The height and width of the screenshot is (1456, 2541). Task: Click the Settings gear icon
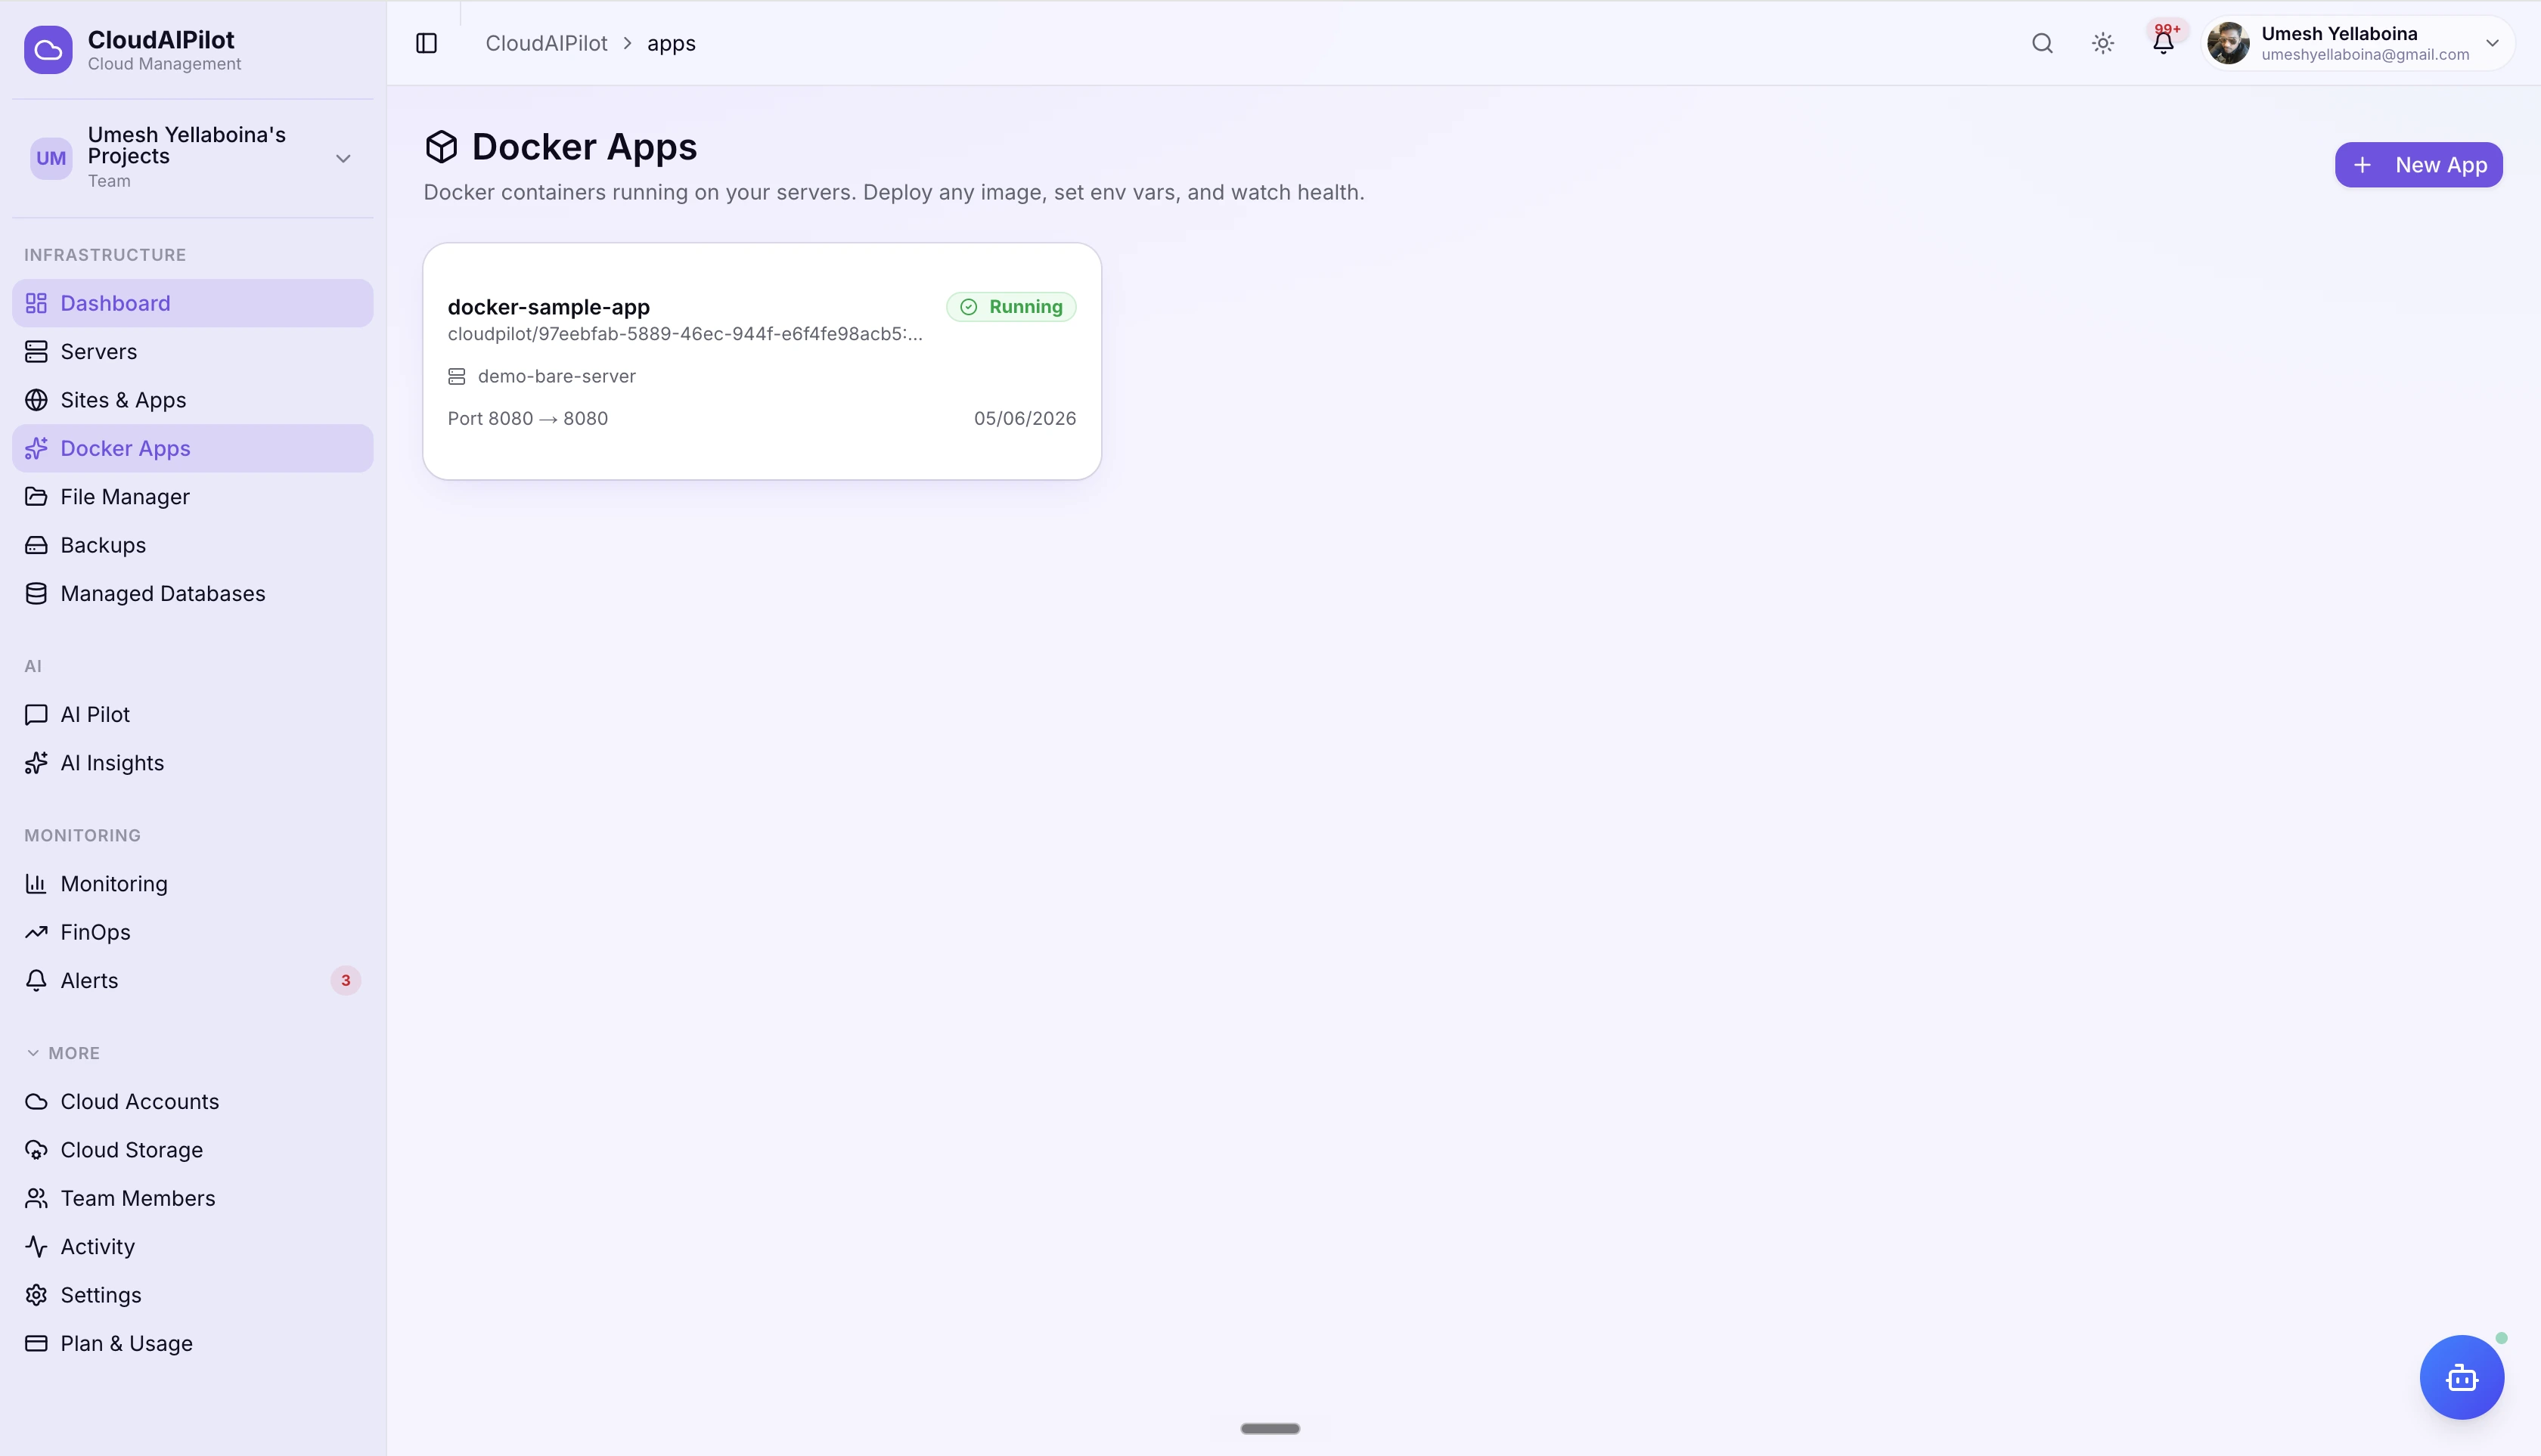coord(36,1295)
